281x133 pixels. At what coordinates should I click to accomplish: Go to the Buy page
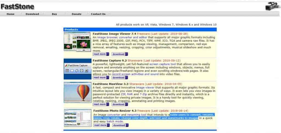click(54, 14)
